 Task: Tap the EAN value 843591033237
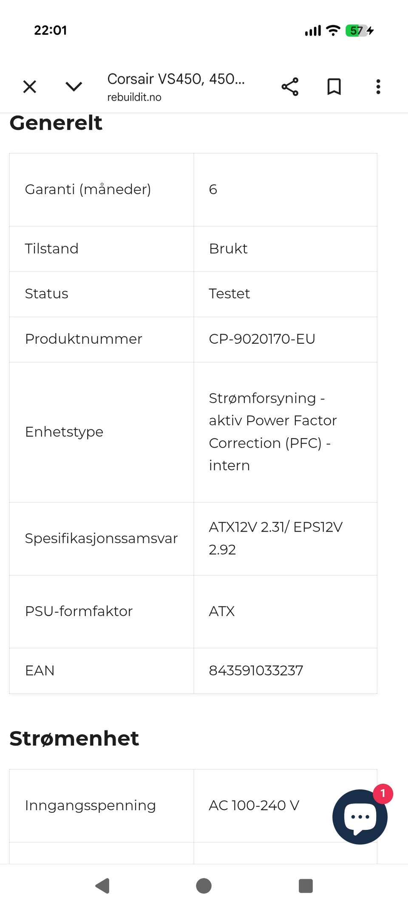[256, 670]
